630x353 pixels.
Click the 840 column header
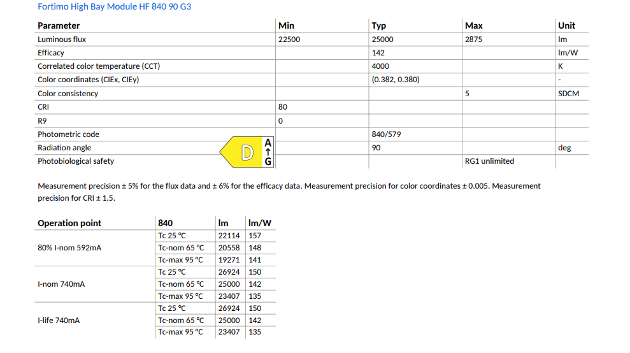[x=165, y=223]
